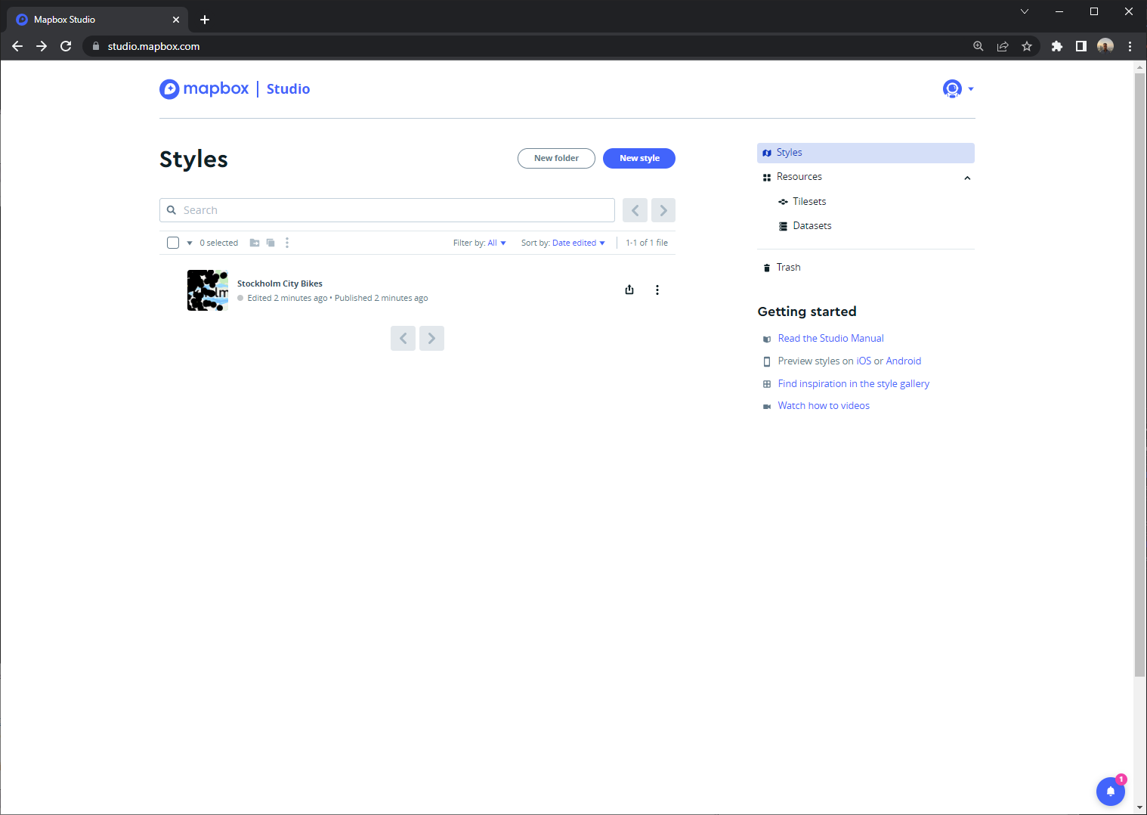Click the bottom previous page arrow
1147x815 pixels.
click(x=403, y=338)
